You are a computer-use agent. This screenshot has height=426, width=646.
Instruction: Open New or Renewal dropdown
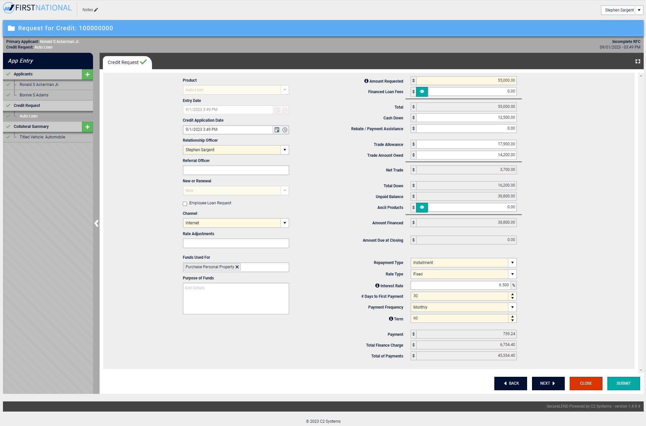(285, 191)
